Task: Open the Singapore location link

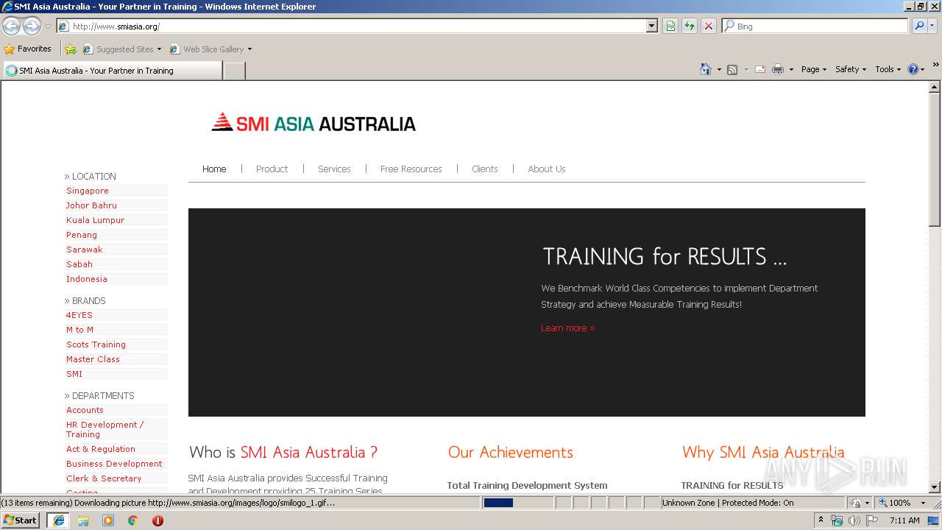Action: pyautogui.click(x=87, y=191)
